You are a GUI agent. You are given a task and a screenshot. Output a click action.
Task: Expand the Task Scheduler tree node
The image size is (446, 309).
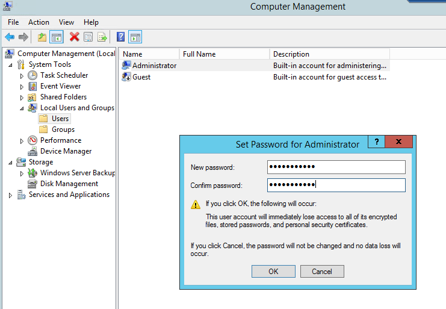click(22, 76)
